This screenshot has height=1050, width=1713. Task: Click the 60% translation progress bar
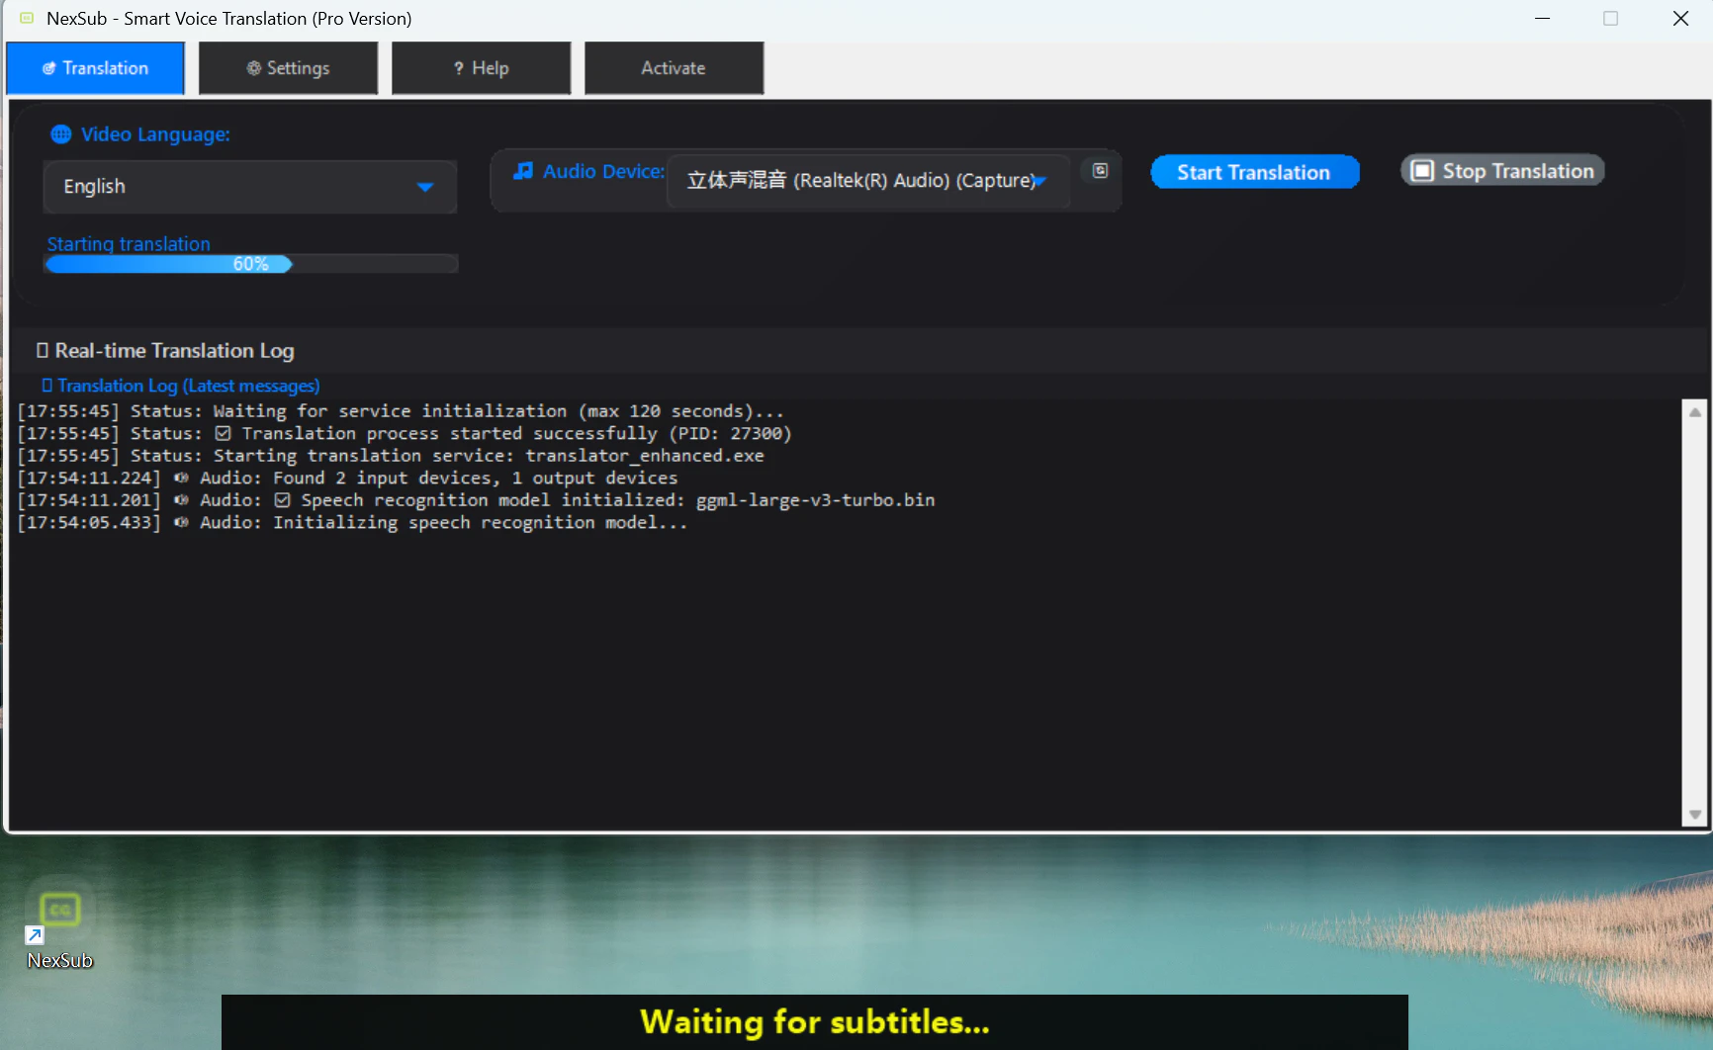(251, 264)
